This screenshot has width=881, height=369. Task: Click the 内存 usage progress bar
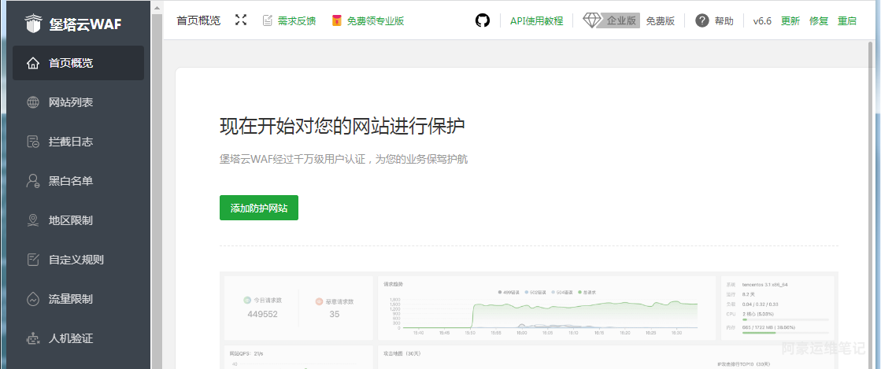click(785, 333)
